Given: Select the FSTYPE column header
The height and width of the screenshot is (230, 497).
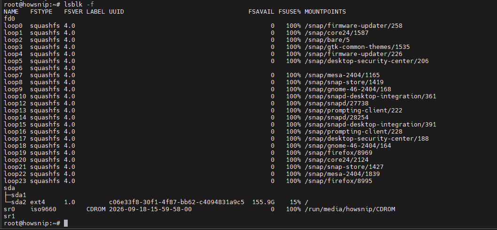Looking at the screenshot, I should point(41,12).
